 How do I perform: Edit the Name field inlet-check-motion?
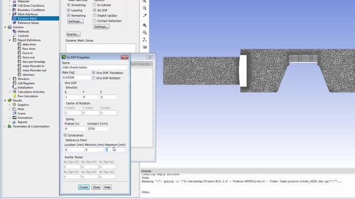pos(95,67)
